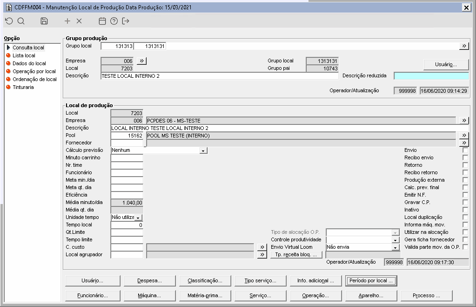
Task: Enable the Utilizar na alocação checkbox
Action: click(465, 232)
